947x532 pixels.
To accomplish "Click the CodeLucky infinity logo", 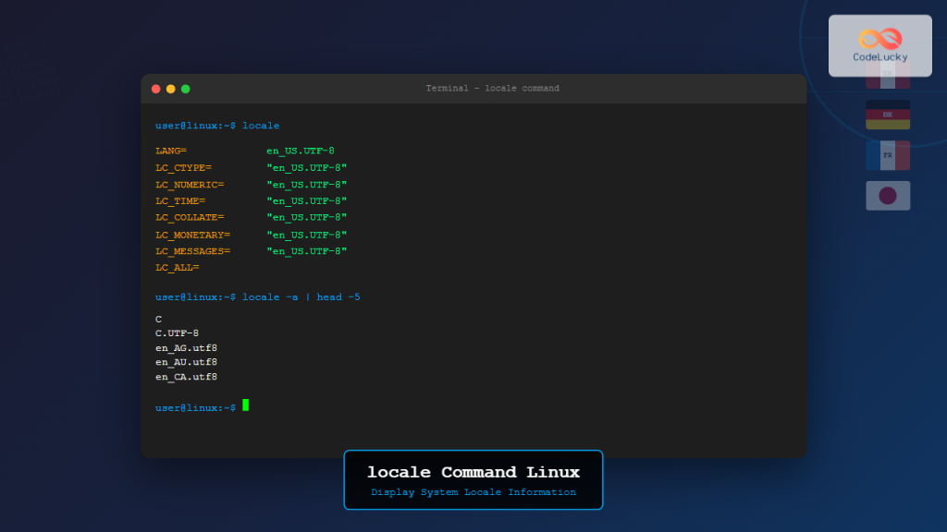I will coord(879,36).
